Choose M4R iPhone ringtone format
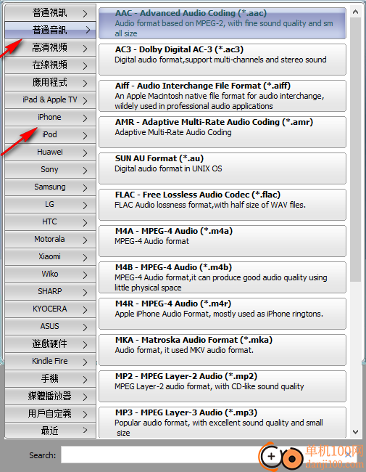 point(222,314)
